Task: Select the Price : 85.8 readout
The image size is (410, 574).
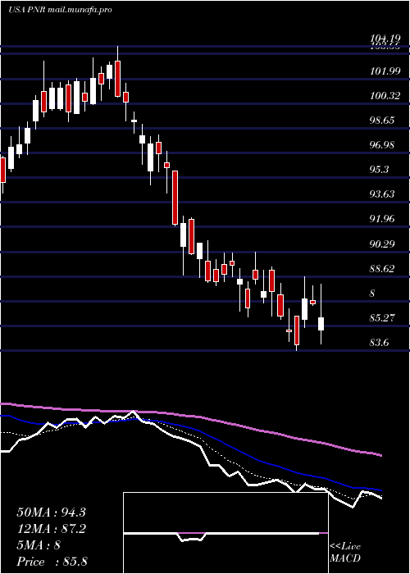Action: point(52,562)
